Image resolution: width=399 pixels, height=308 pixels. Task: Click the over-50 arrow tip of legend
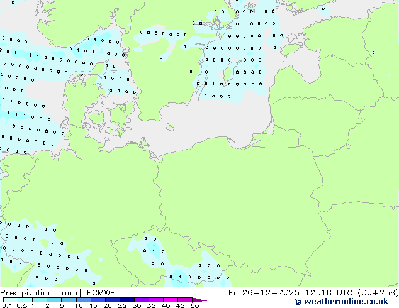(x=199, y=300)
